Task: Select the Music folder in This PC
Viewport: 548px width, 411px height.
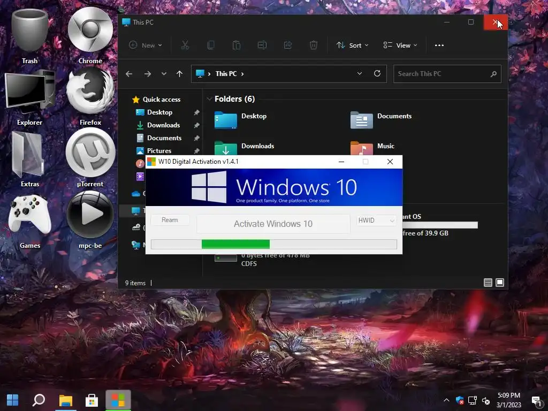Action: click(372, 148)
